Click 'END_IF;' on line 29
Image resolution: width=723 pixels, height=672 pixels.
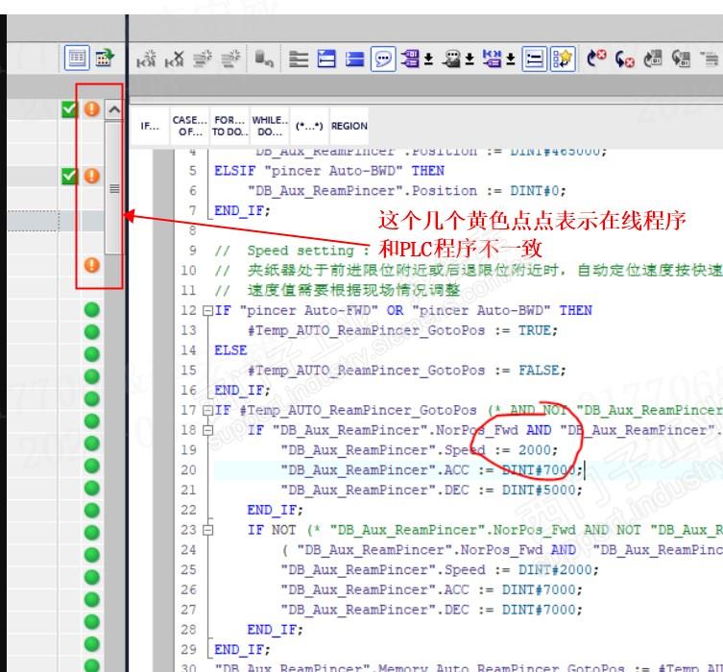(242, 650)
